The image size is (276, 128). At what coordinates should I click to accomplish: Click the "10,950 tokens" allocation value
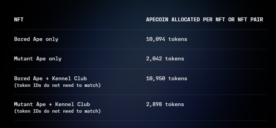(166, 78)
